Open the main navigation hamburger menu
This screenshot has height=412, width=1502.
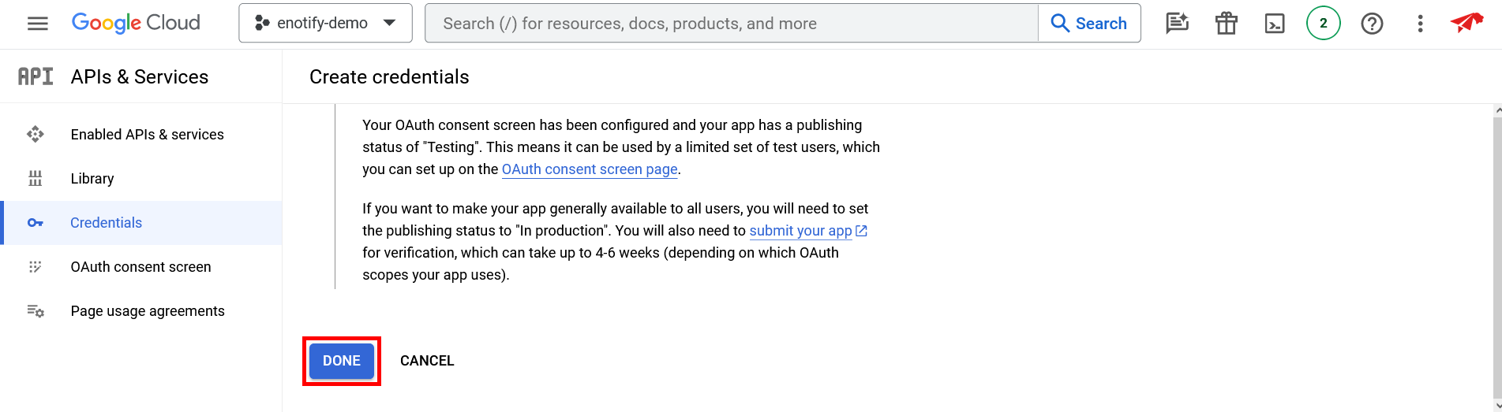pyautogui.click(x=37, y=24)
